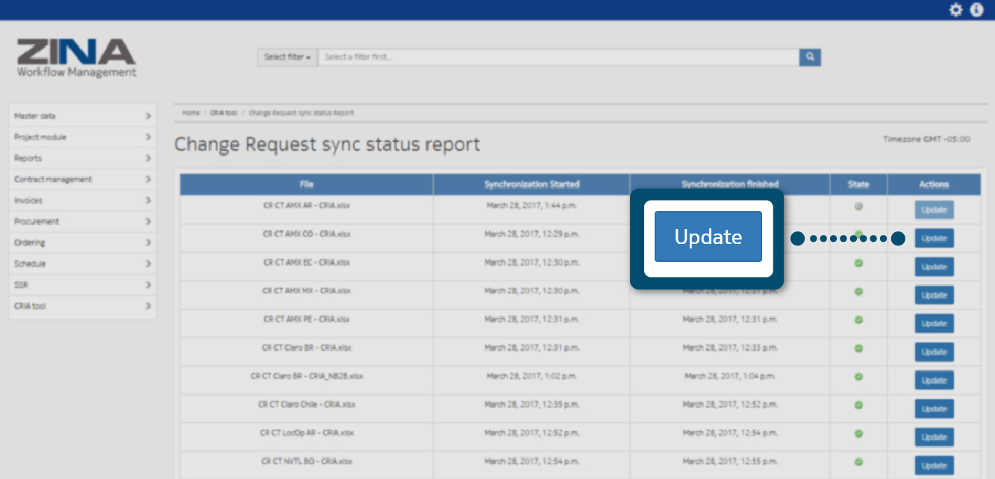The height and width of the screenshot is (479, 995).
Task: Open Procurement in the sidebar
Action: (82, 222)
